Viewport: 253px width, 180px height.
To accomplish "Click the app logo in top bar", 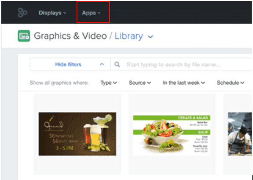I will tap(22, 13).
